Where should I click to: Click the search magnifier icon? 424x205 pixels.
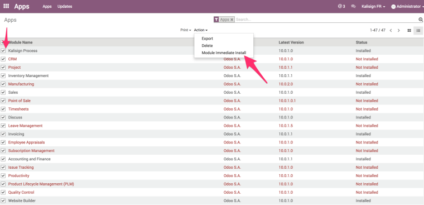[x=421, y=20]
